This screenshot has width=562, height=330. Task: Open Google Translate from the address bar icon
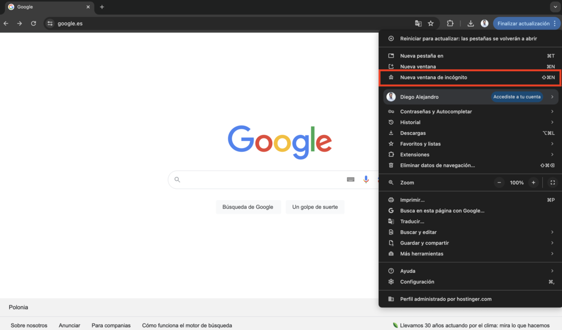(x=418, y=23)
